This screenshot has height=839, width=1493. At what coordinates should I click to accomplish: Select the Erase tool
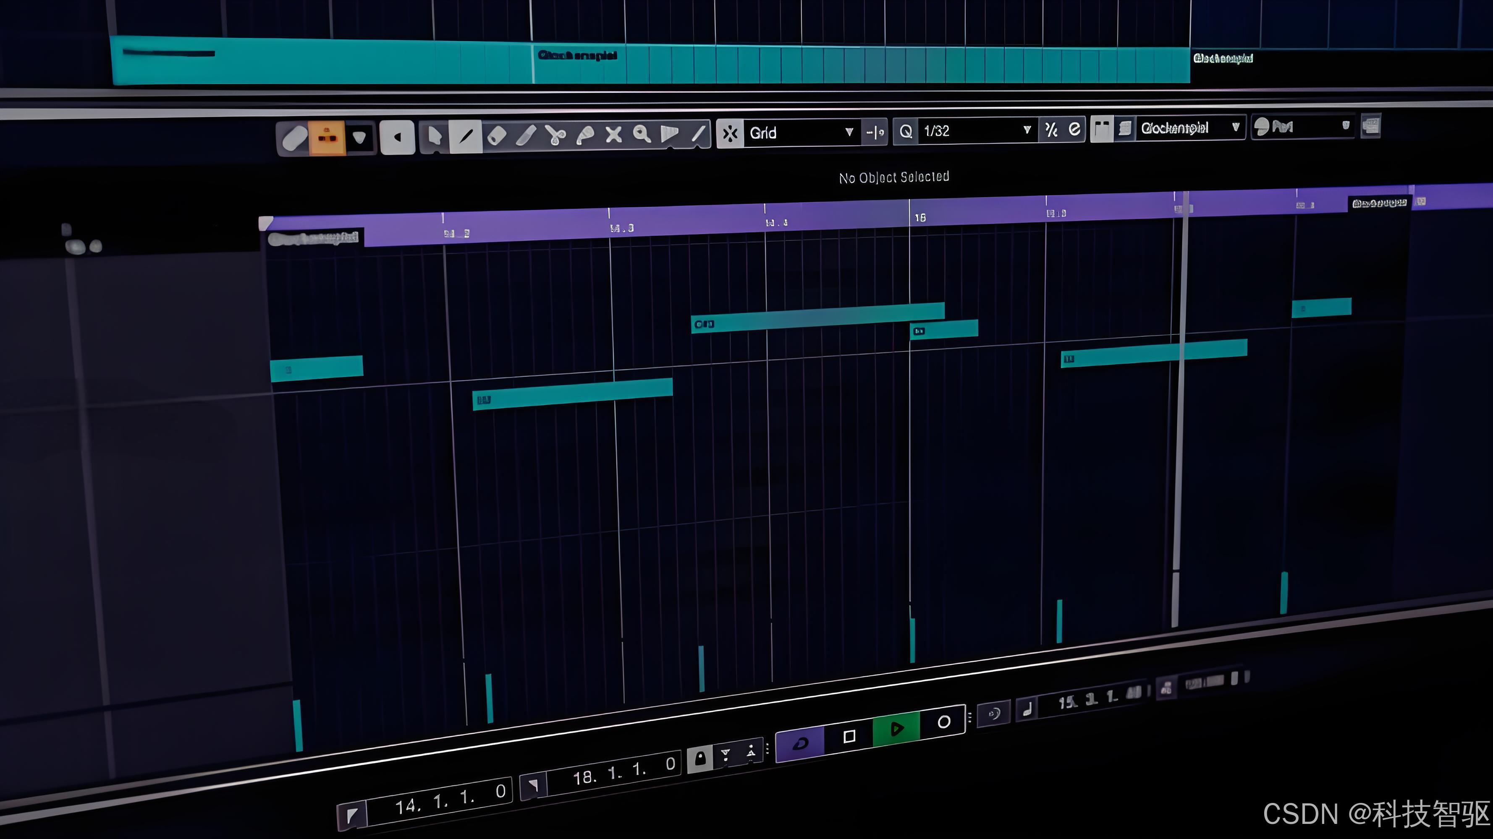pyautogui.click(x=497, y=136)
